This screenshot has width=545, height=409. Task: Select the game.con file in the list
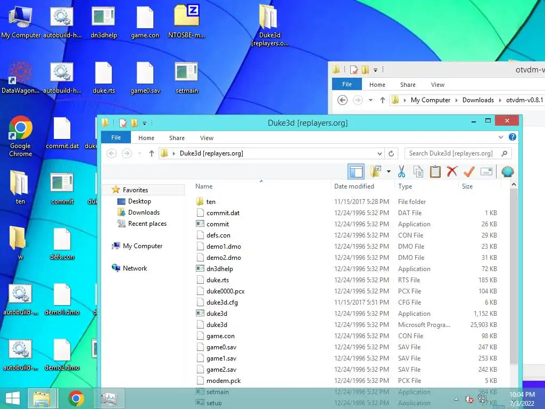[x=348, y=336]
